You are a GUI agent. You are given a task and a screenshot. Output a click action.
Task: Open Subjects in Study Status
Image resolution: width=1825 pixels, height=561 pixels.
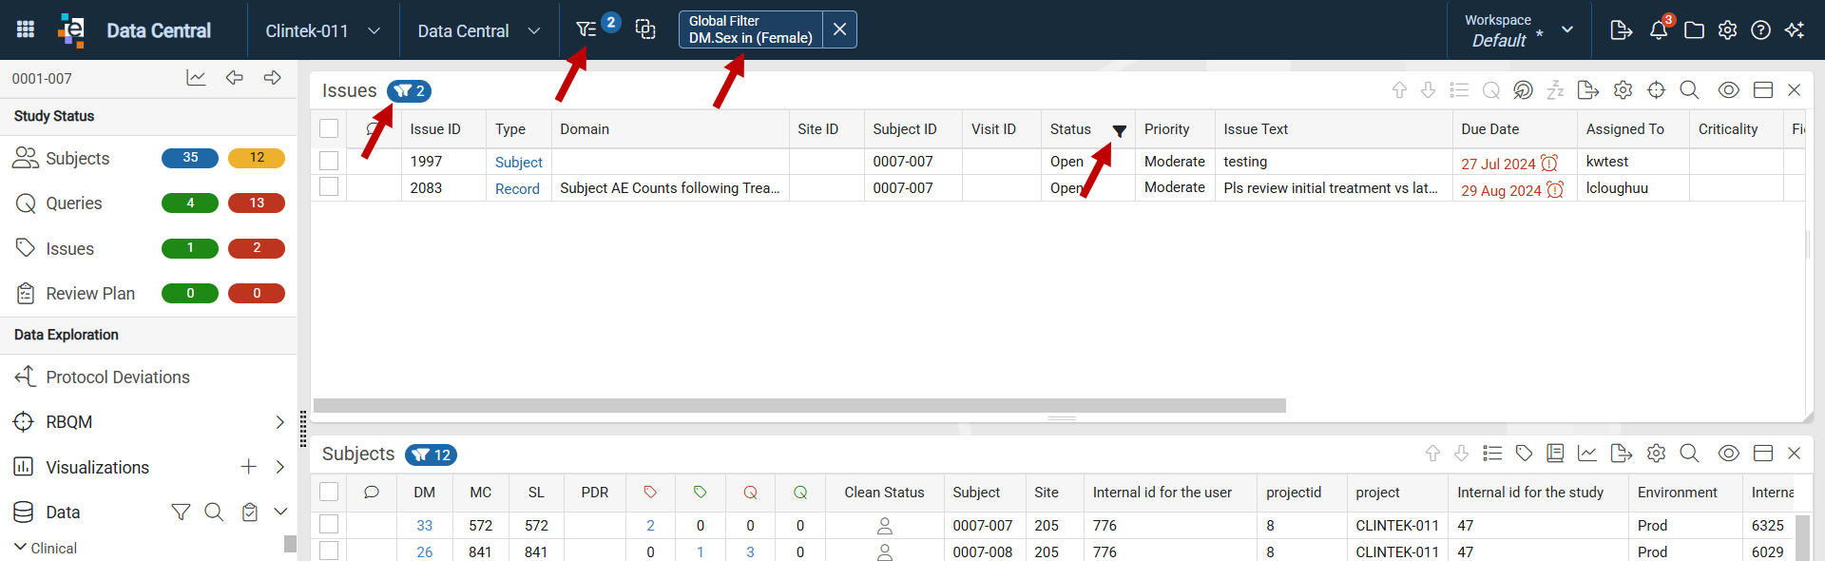(78, 159)
